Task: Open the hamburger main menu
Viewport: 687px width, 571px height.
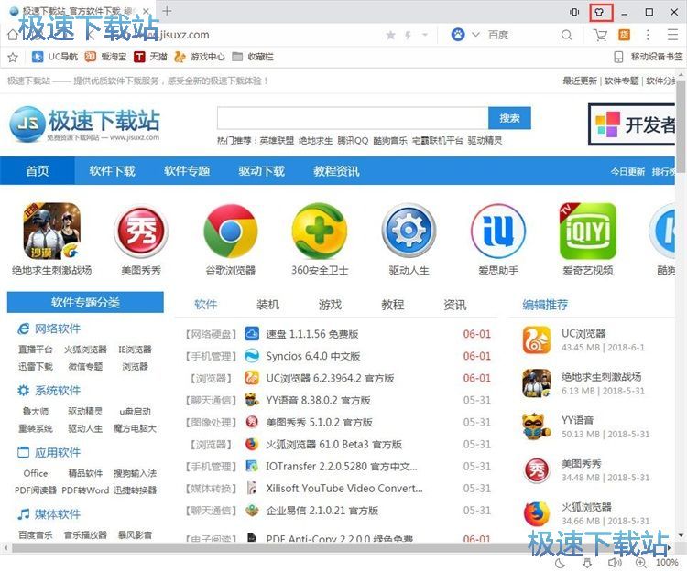Action: (672, 35)
